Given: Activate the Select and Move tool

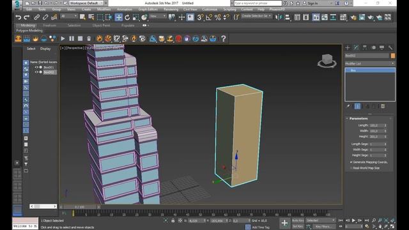Looking at the screenshot, I should (x=118, y=17).
